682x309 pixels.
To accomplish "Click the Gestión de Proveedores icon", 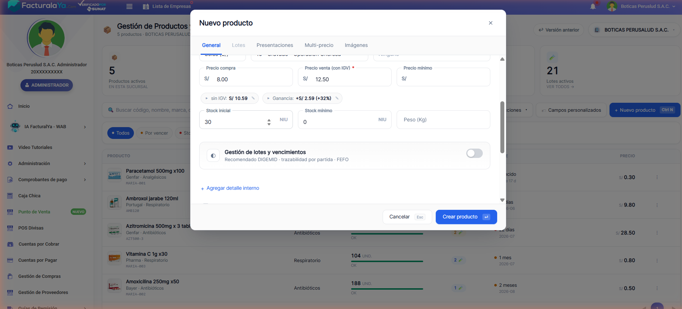I will (10, 293).
